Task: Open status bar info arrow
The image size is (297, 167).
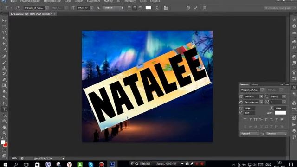Action: coord(63,158)
